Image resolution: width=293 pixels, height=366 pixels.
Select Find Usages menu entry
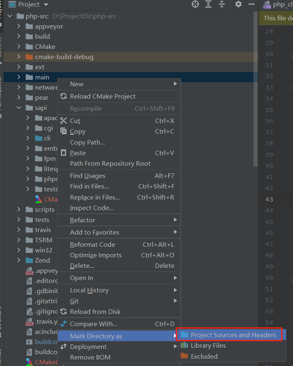pyautogui.click(x=119, y=176)
